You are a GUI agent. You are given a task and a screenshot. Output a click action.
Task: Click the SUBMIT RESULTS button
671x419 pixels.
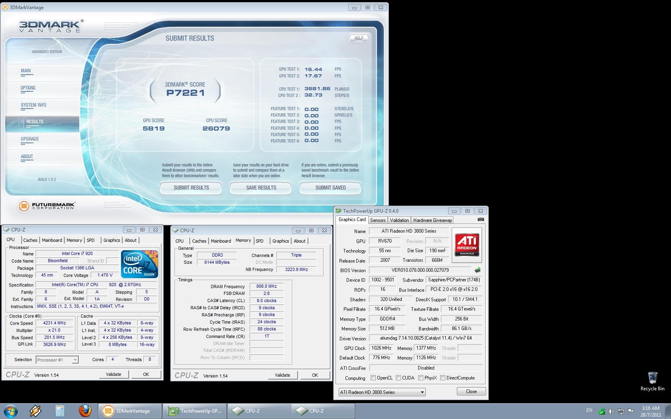point(191,188)
